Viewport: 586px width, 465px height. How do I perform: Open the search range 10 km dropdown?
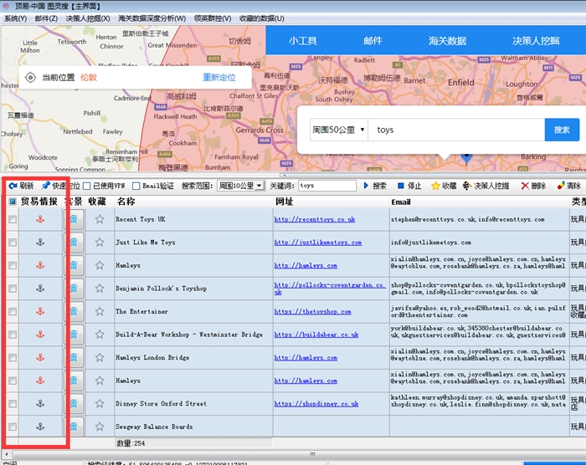click(x=241, y=186)
